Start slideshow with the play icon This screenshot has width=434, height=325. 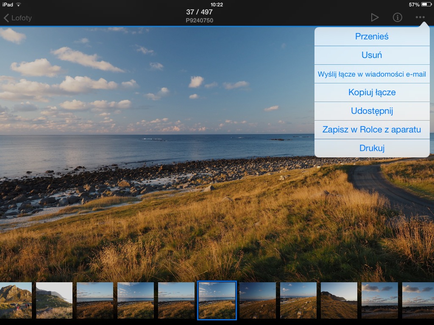375,17
